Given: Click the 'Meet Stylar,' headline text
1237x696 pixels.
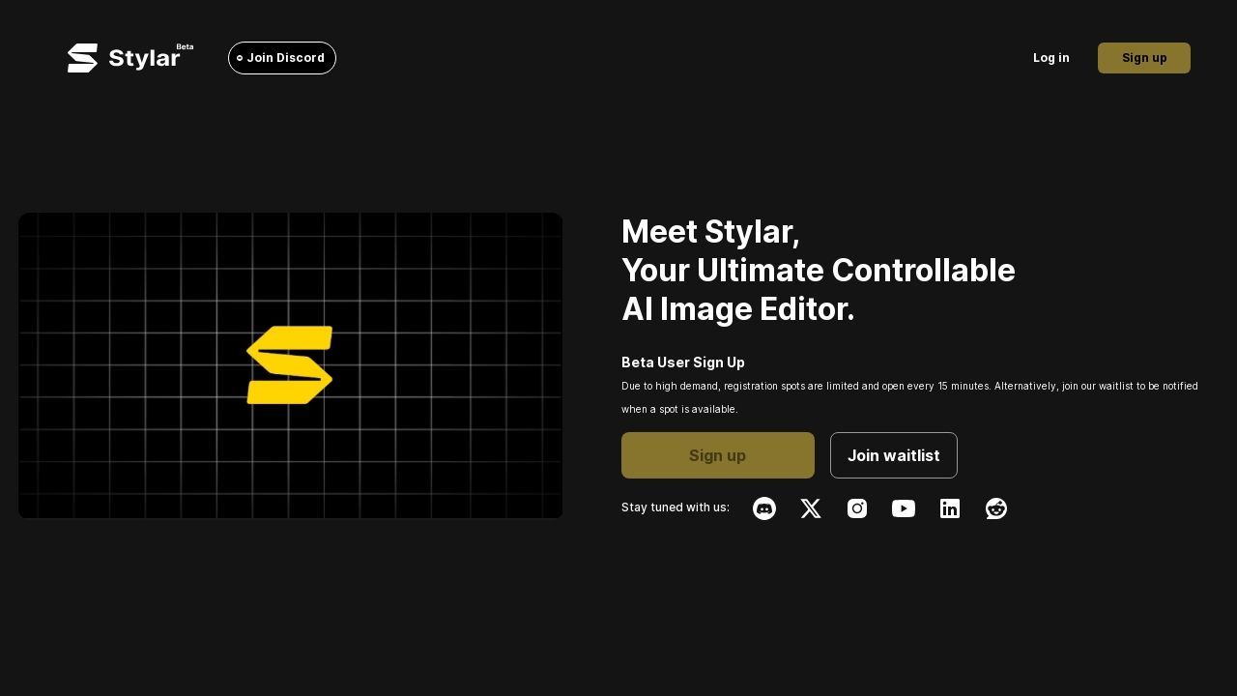Looking at the screenshot, I should (x=710, y=232).
